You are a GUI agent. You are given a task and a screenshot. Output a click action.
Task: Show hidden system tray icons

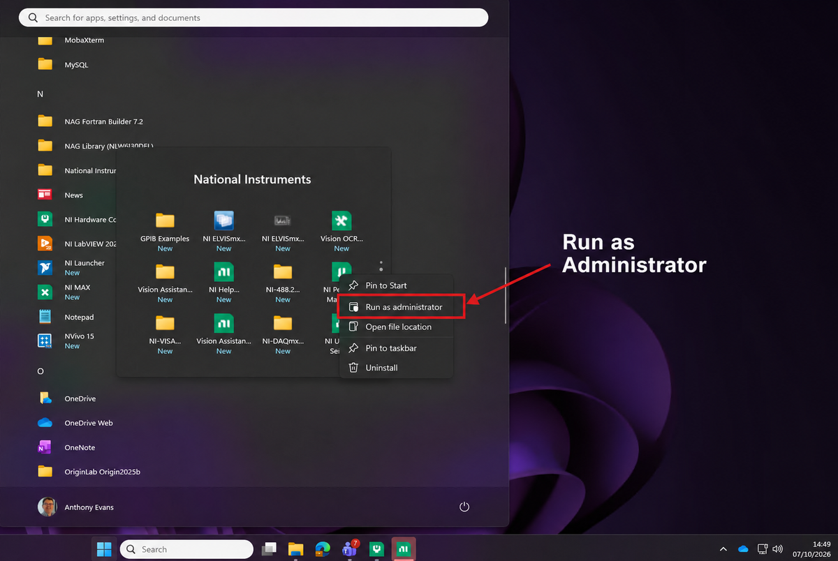[x=723, y=549]
